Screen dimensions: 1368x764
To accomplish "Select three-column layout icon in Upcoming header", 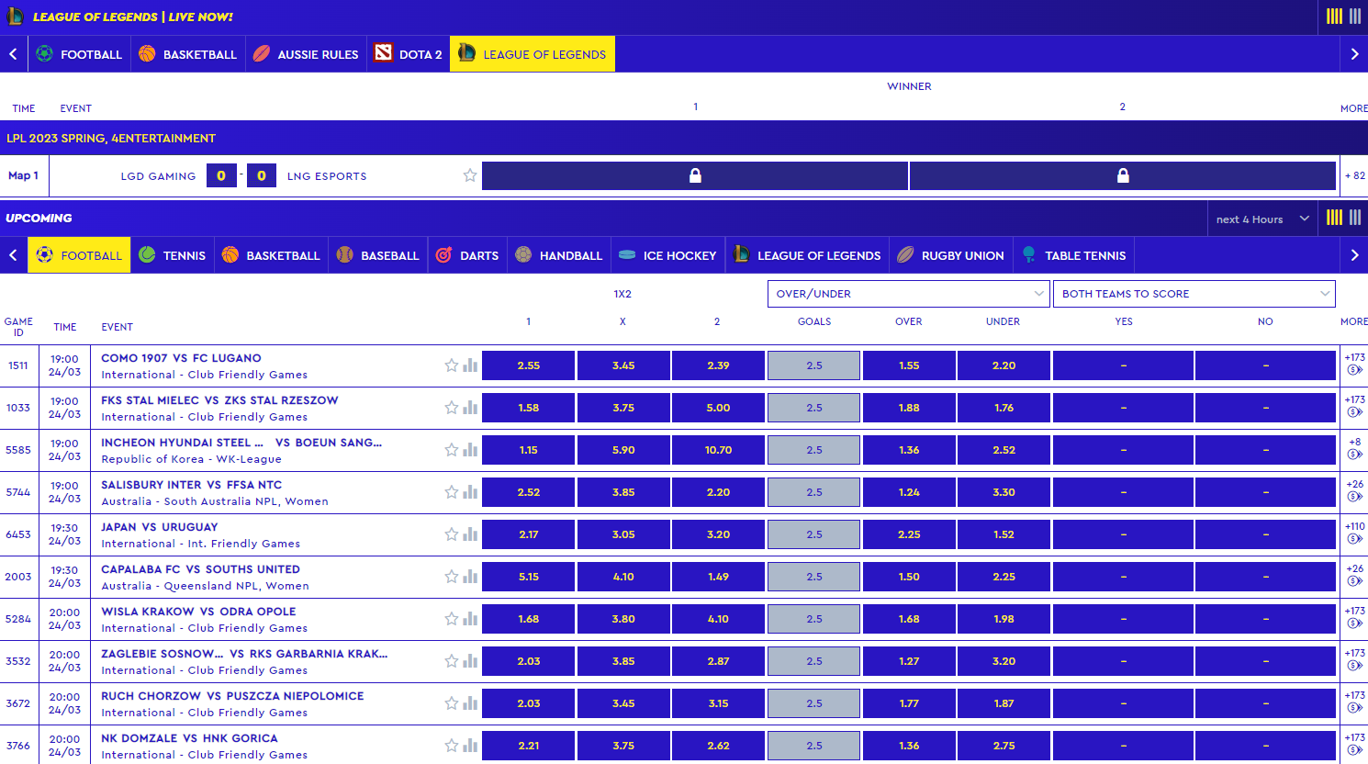I will tap(1355, 218).
